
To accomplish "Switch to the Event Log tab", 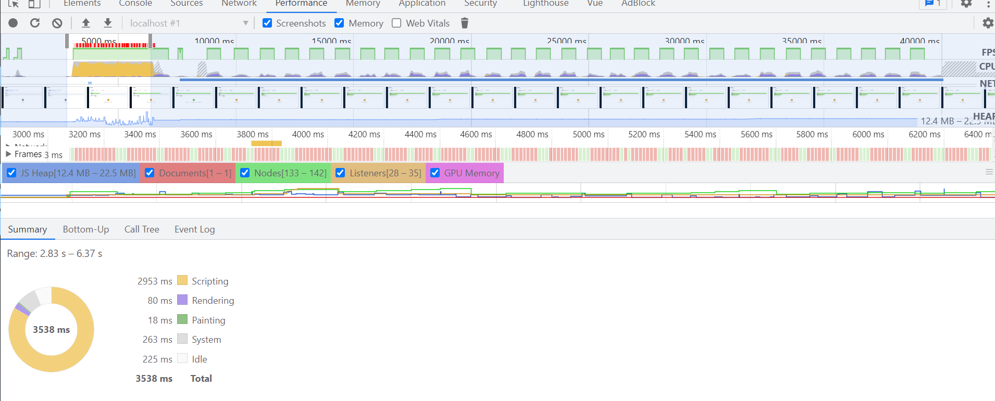I will (x=194, y=229).
